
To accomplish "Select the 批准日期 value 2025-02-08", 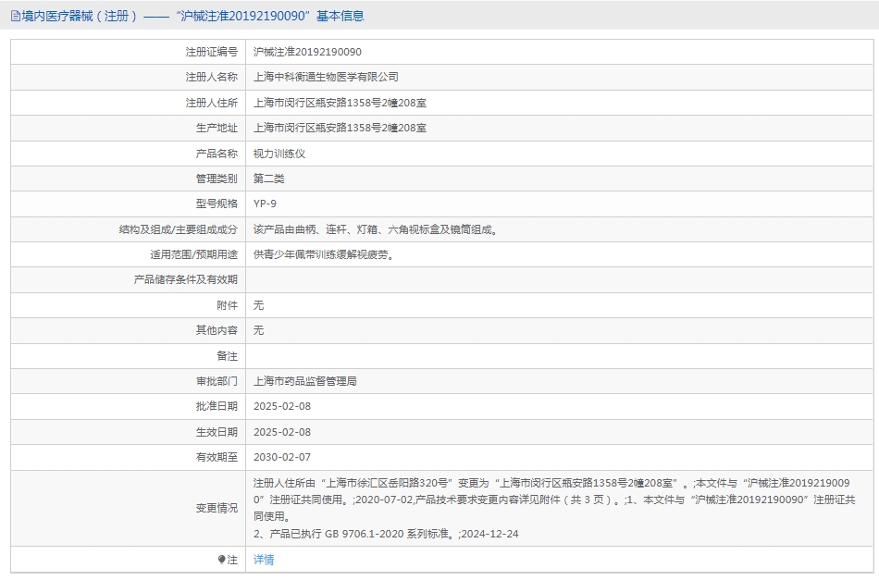I will pyautogui.click(x=282, y=407).
